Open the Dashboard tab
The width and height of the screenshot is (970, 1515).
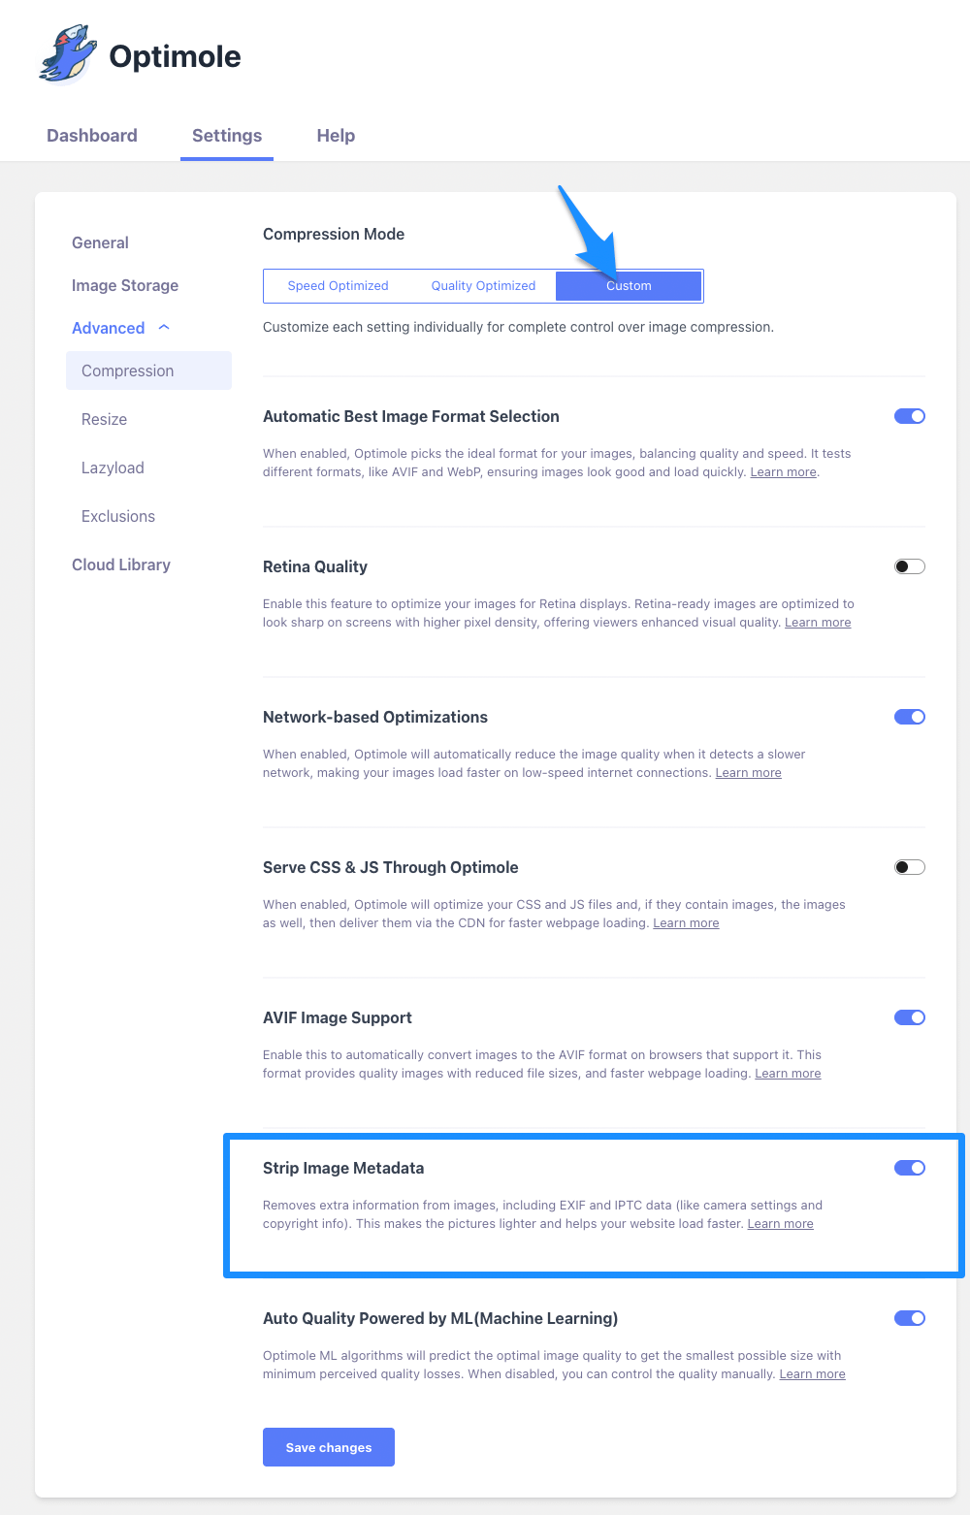coord(92,136)
